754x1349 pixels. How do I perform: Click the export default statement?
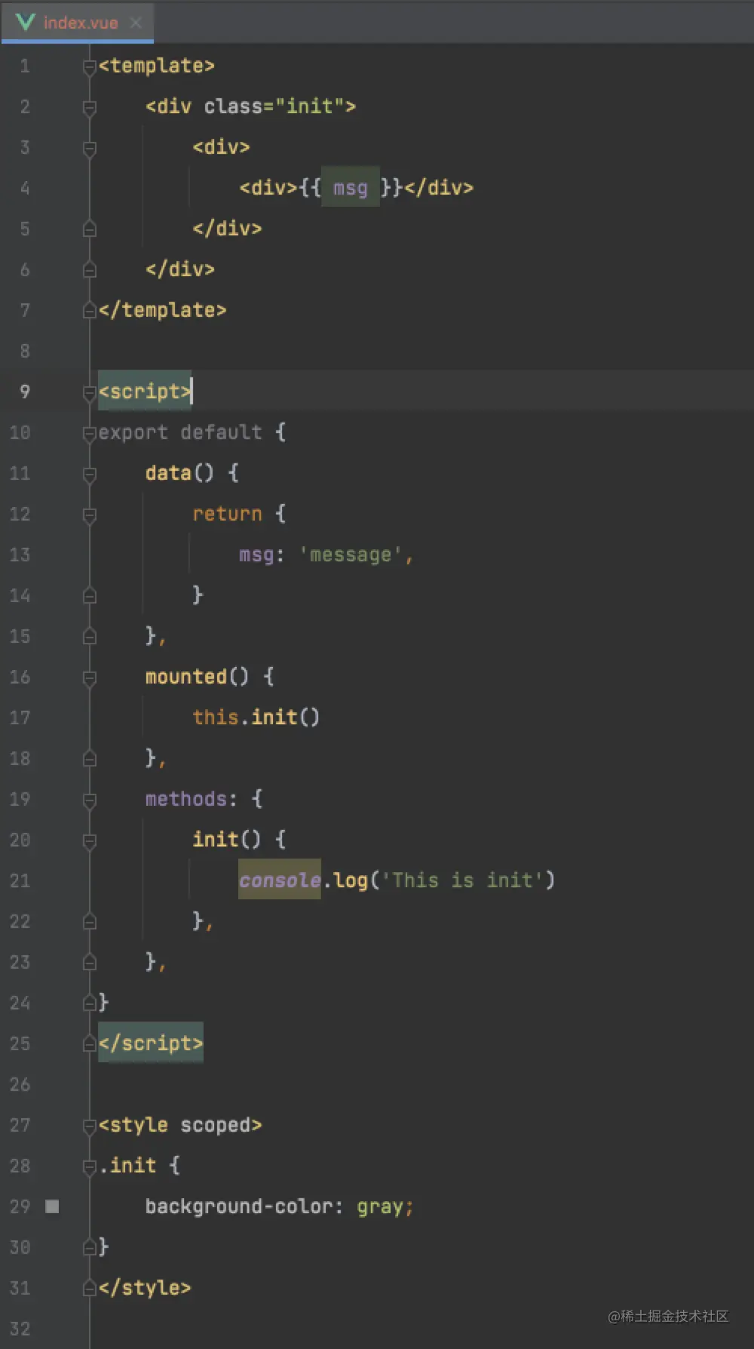point(192,432)
